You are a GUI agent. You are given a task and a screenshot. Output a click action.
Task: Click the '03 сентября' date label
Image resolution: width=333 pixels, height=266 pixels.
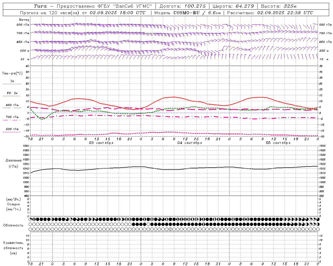point(101,143)
